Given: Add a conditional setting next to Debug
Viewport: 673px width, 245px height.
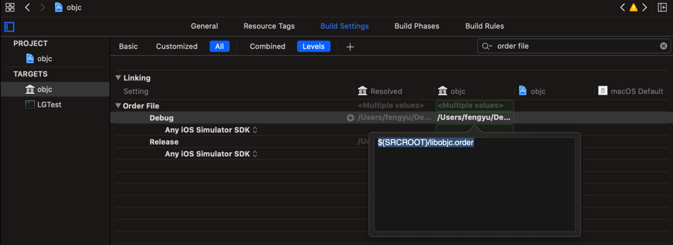Looking at the screenshot, I should [x=350, y=118].
